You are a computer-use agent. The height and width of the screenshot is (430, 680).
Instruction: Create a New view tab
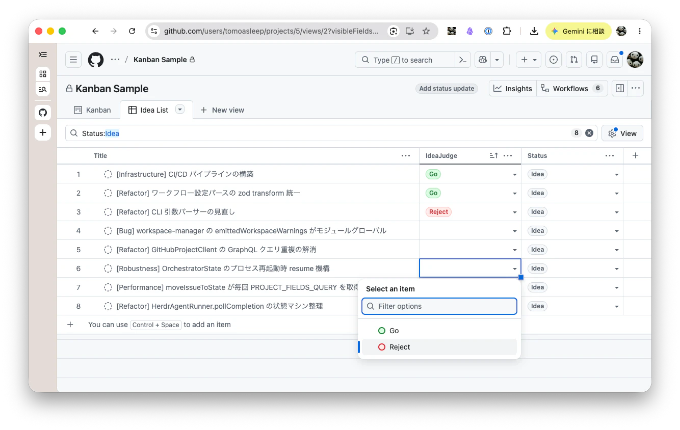pos(222,110)
